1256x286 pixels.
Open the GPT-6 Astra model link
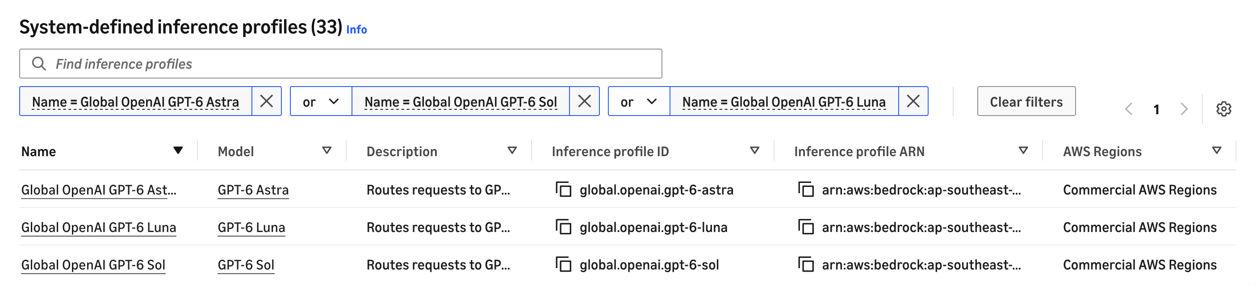[x=253, y=190]
